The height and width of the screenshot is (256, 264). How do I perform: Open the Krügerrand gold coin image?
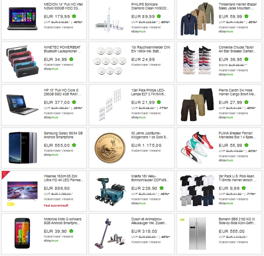tap(110, 148)
